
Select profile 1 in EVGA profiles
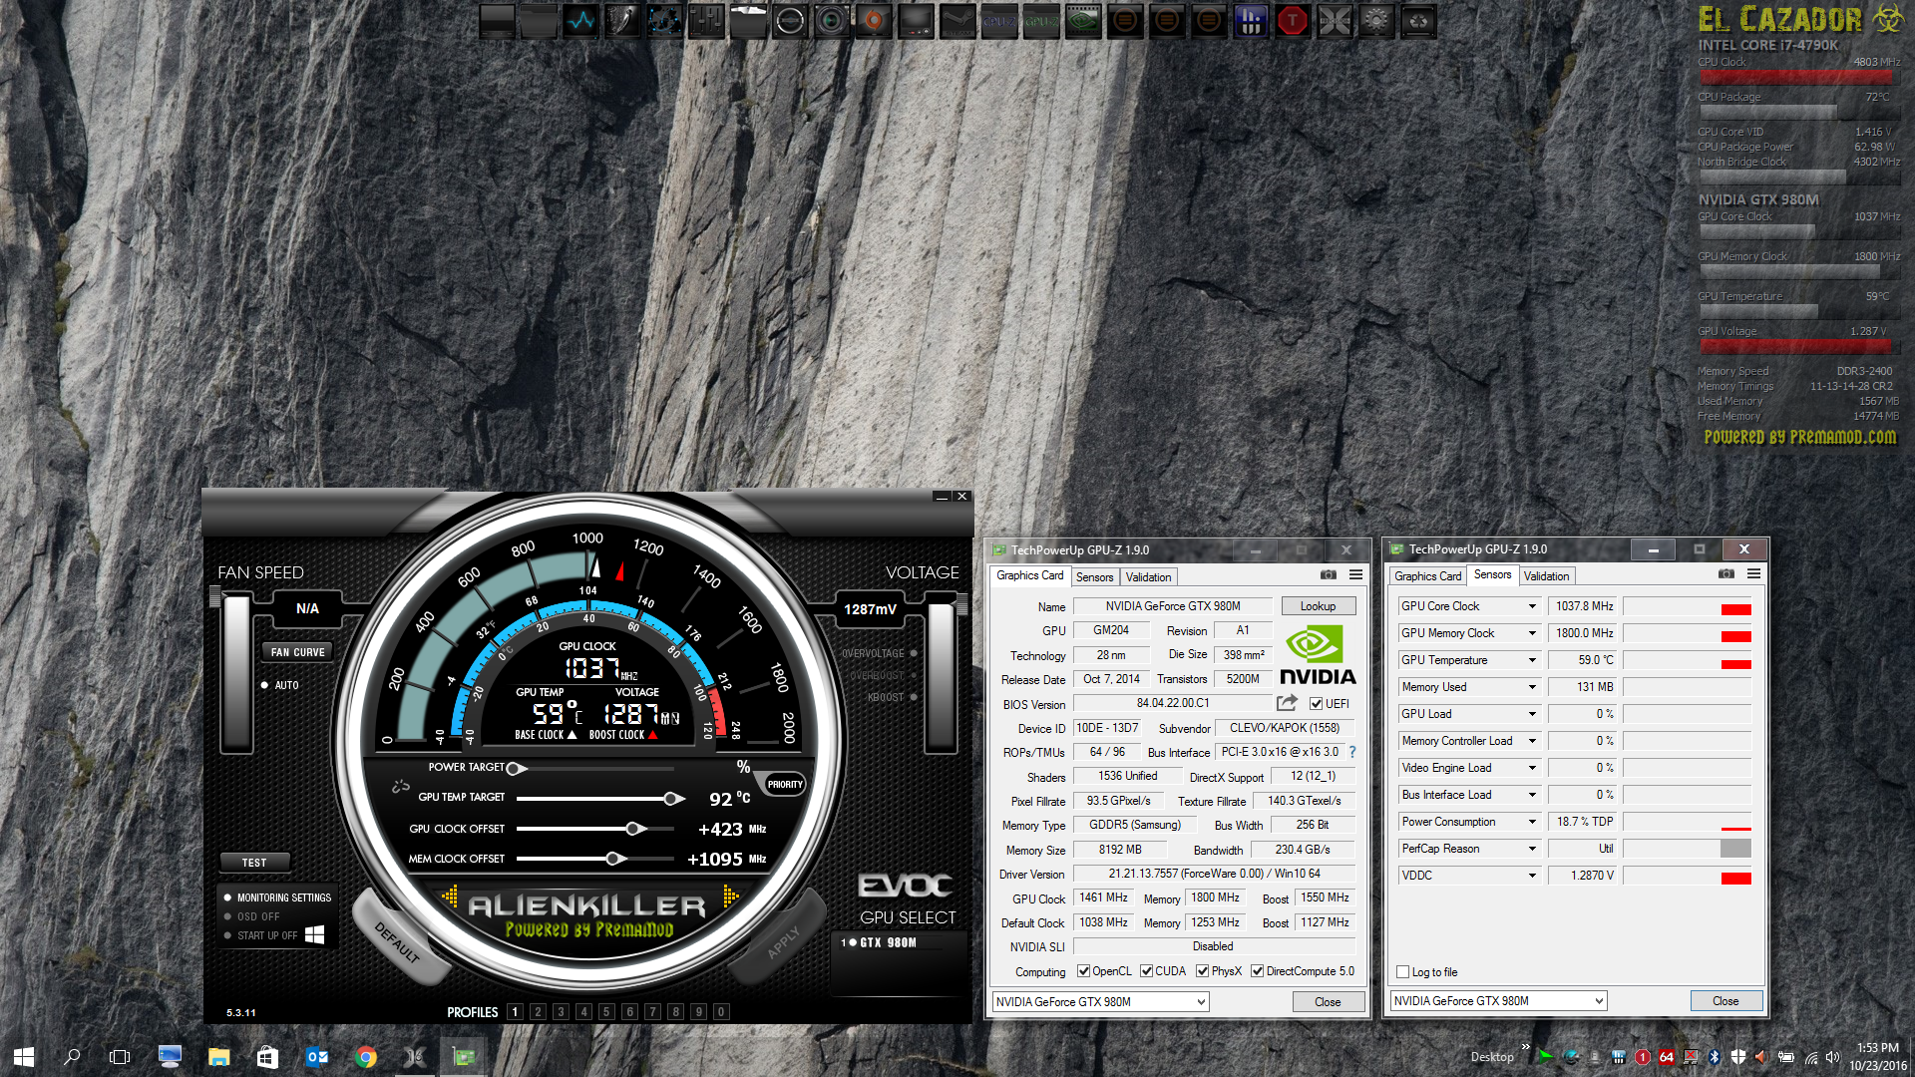[x=515, y=1012]
